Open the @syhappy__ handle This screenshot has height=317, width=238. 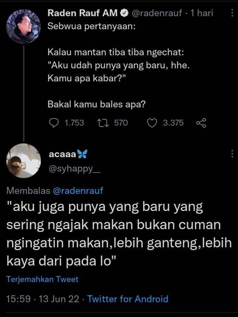coord(74,168)
